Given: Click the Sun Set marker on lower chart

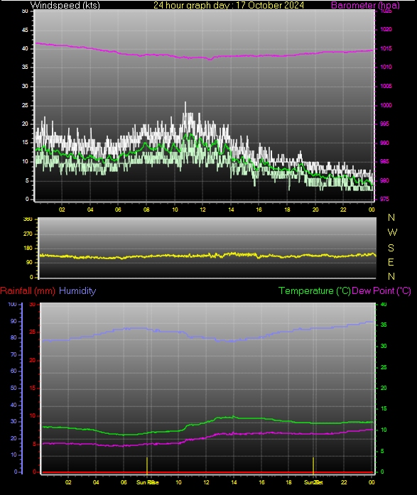Looking at the screenshot, I should pos(313,482).
